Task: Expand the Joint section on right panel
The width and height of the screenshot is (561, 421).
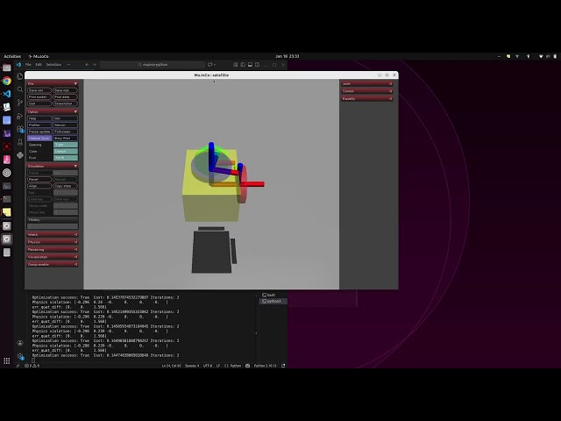Action: pos(367,83)
